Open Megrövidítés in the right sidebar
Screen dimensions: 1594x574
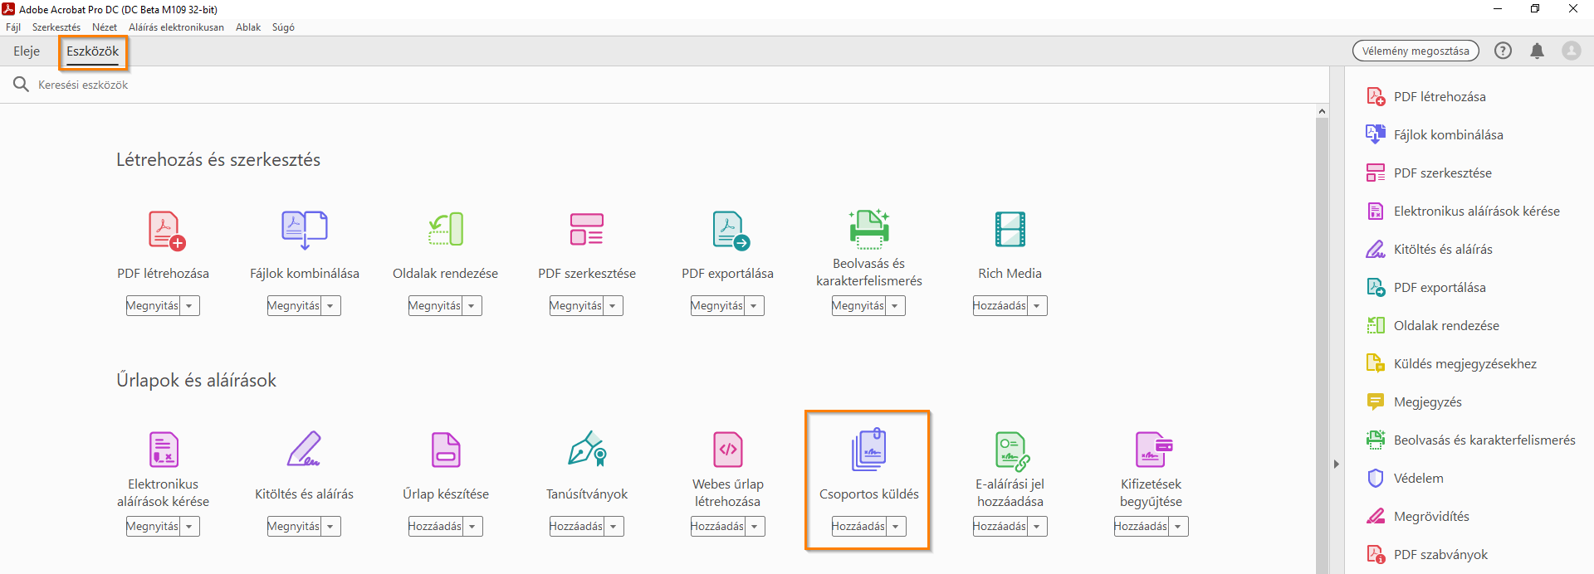[x=1418, y=517]
